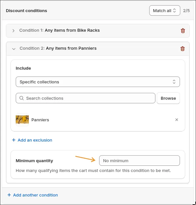
Task: Click the plus icon beside Add another condition
Action: (x=9, y=195)
